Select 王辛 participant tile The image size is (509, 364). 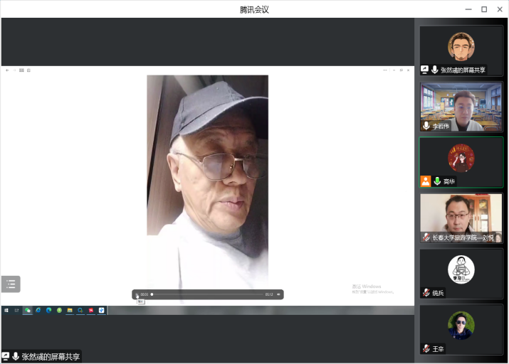[461, 330]
